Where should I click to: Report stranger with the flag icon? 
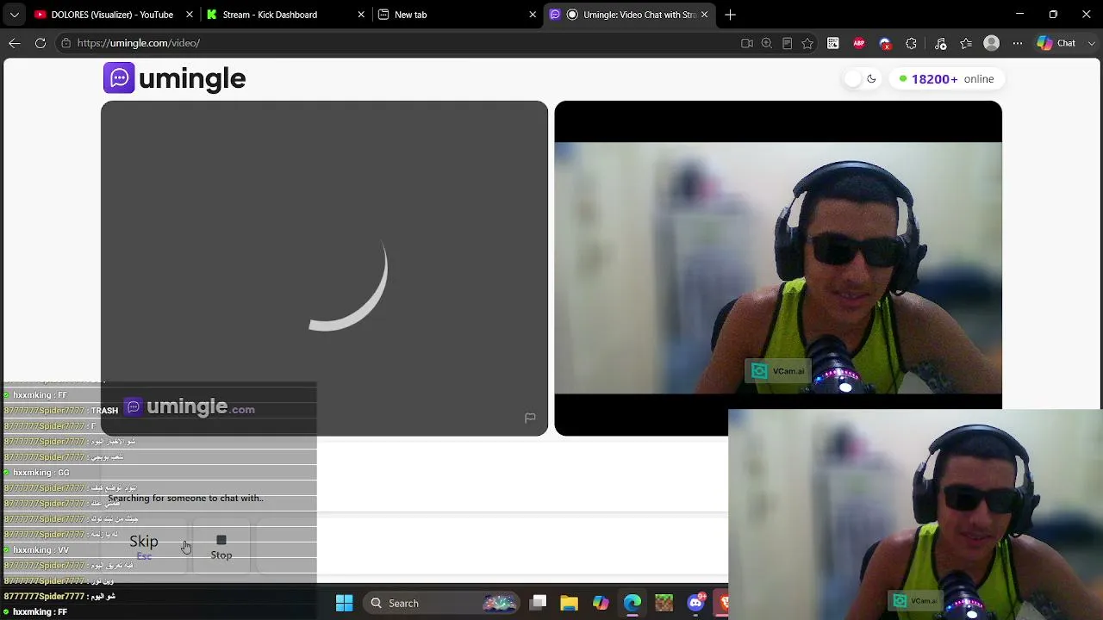click(530, 418)
